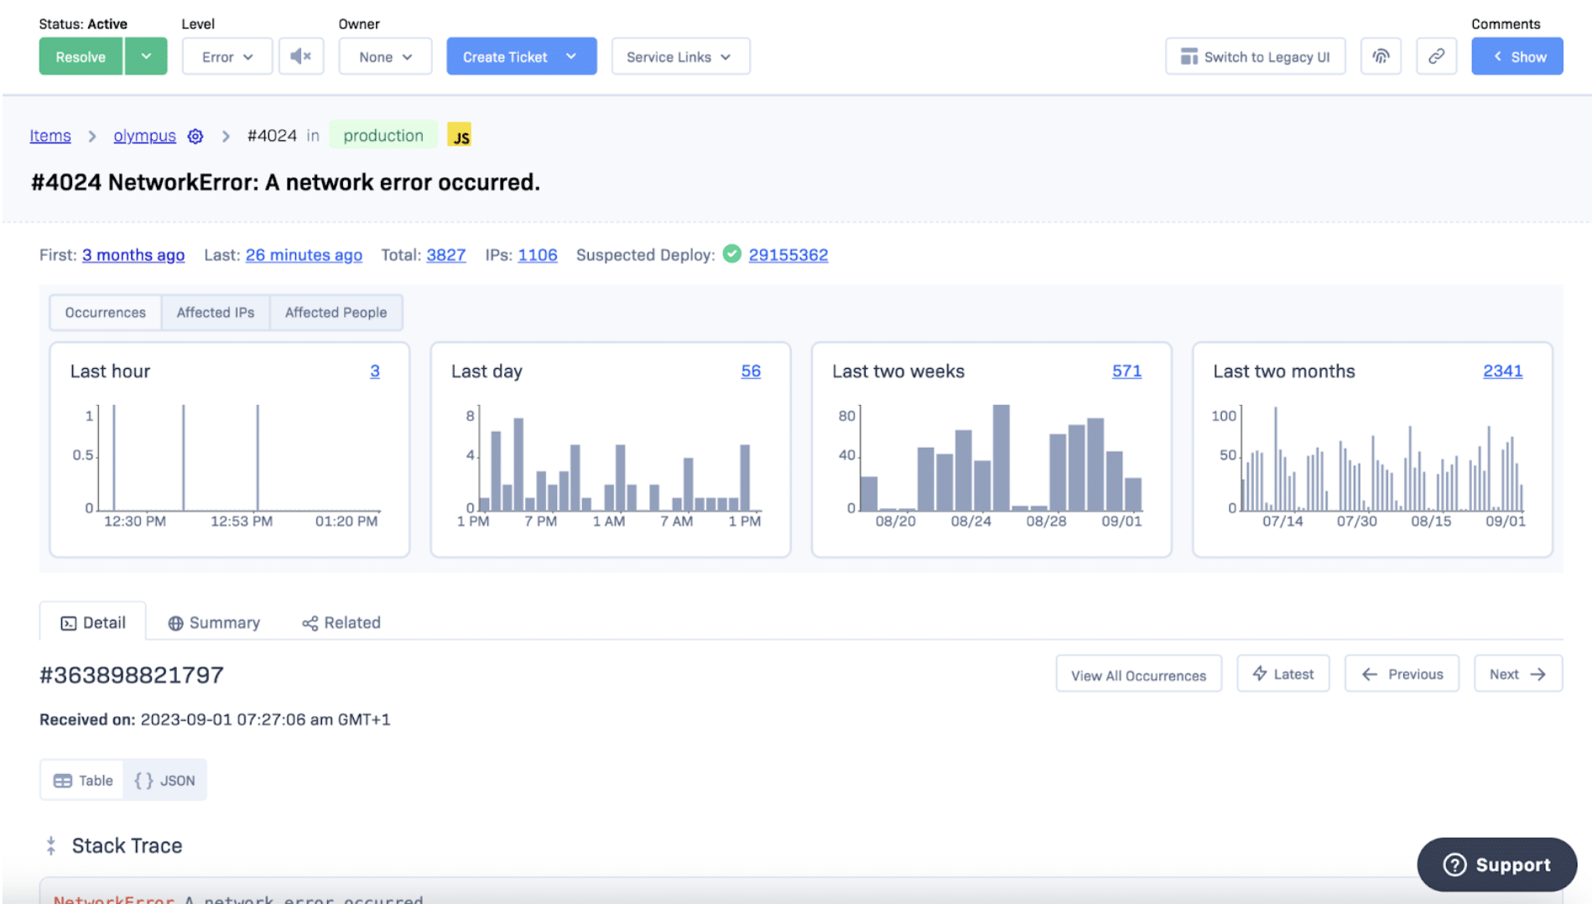Open the Level Error dropdown
Image resolution: width=1592 pixels, height=904 pixels.
(x=226, y=56)
